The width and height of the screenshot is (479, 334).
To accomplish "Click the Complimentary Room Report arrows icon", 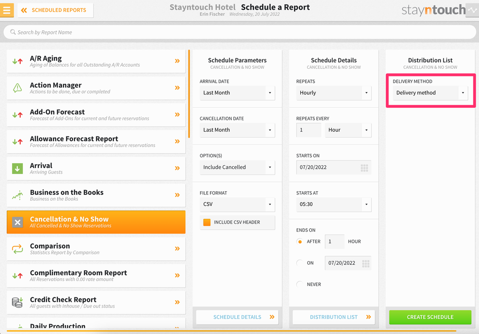I will pyautogui.click(x=17, y=276).
